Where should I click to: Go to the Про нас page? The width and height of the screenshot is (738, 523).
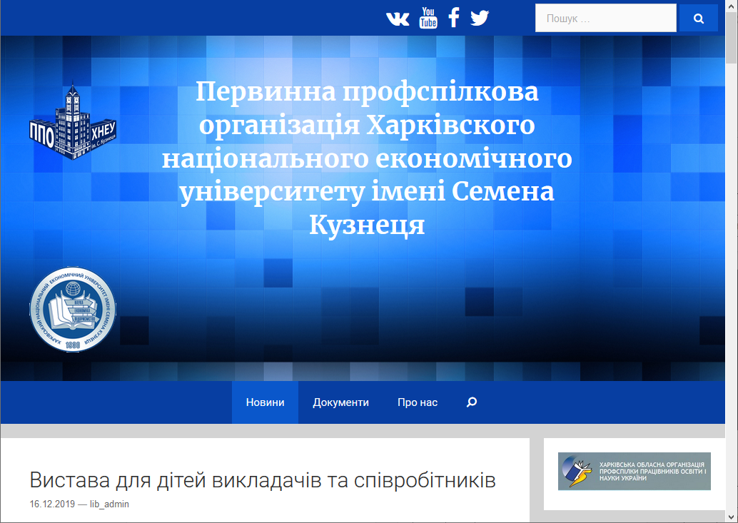(x=418, y=402)
